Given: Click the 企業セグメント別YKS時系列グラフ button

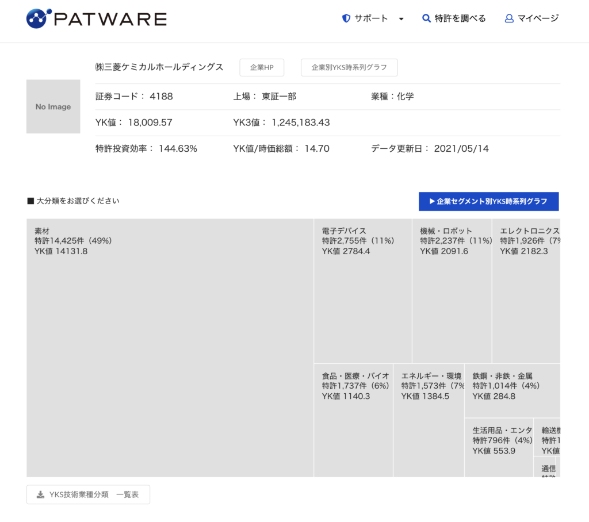Looking at the screenshot, I should point(488,202).
